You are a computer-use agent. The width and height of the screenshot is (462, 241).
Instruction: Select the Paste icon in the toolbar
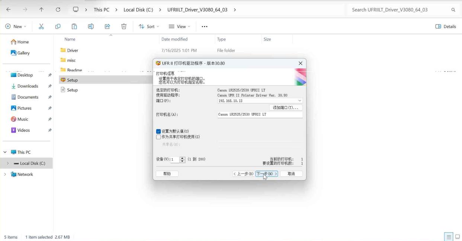(74, 26)
